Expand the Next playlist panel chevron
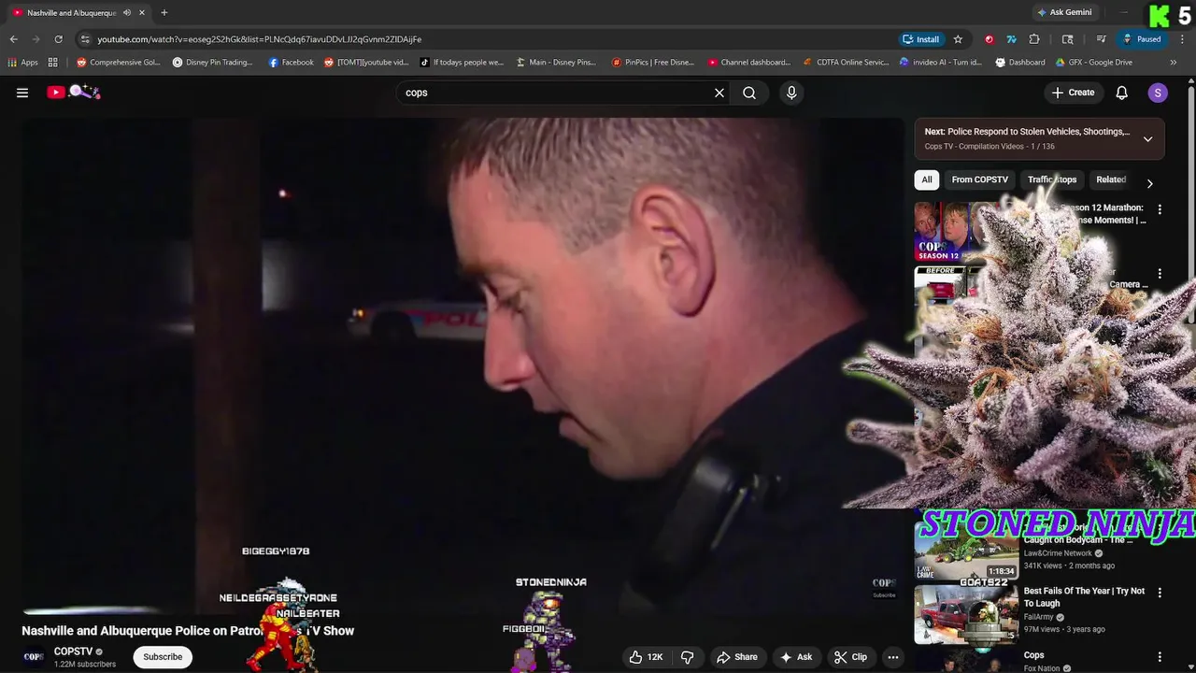 [x=1147, y=139]
